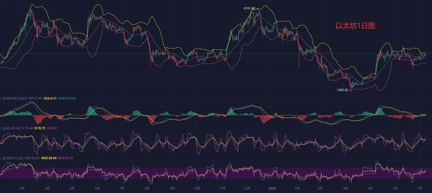
Task: Click the 4107.80 high price label
Action: pyautogui.click(x=249, y=8)
